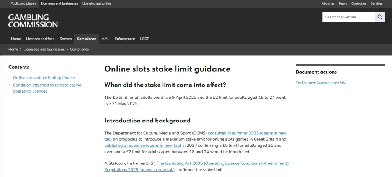
Task: Click Print or save document action
Action: pyautogui.click(x=321, y=82)
